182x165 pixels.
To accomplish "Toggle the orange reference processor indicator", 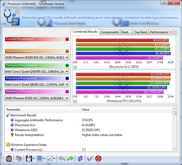I will pos(67,51).
